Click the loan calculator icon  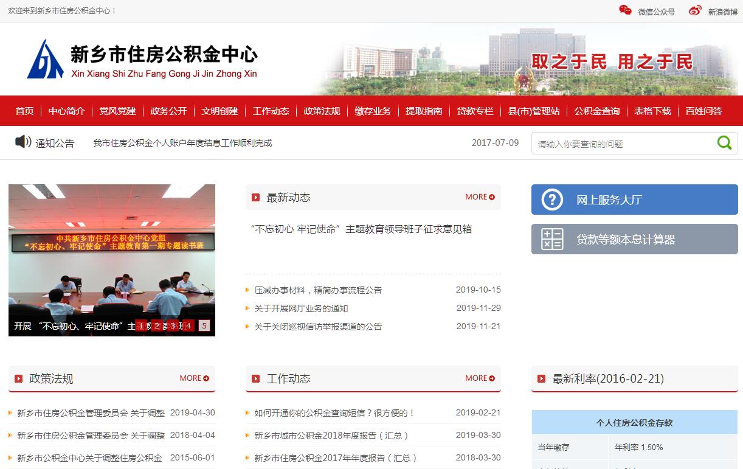click(552, 239)
